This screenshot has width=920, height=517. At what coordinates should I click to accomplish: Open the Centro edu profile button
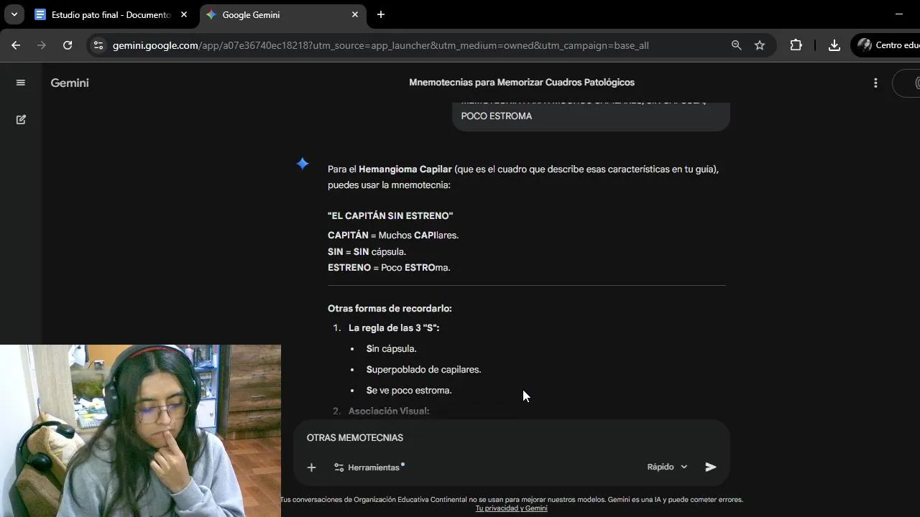tap(885, 45)
